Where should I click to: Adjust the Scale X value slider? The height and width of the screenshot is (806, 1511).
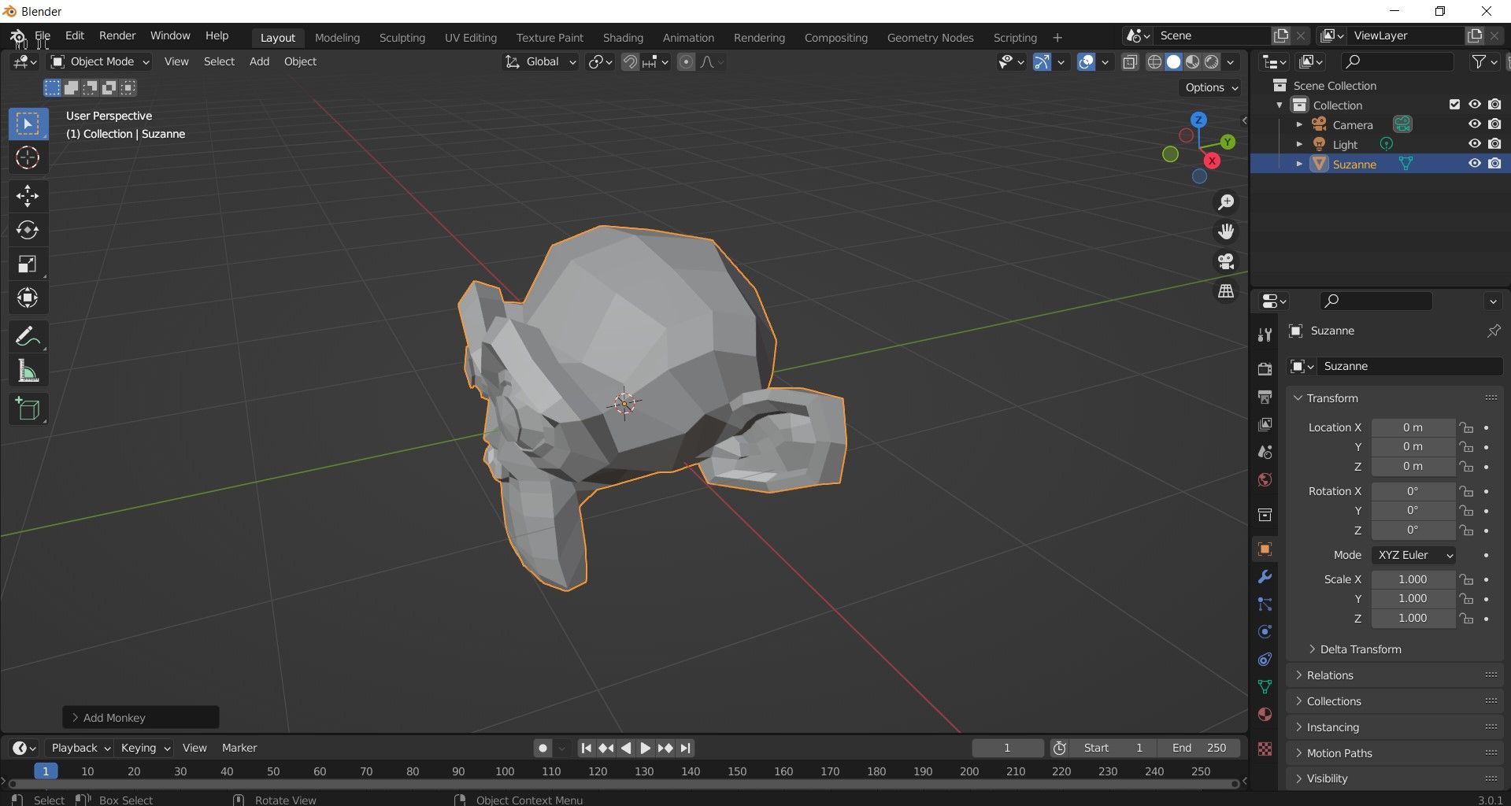1413,579
